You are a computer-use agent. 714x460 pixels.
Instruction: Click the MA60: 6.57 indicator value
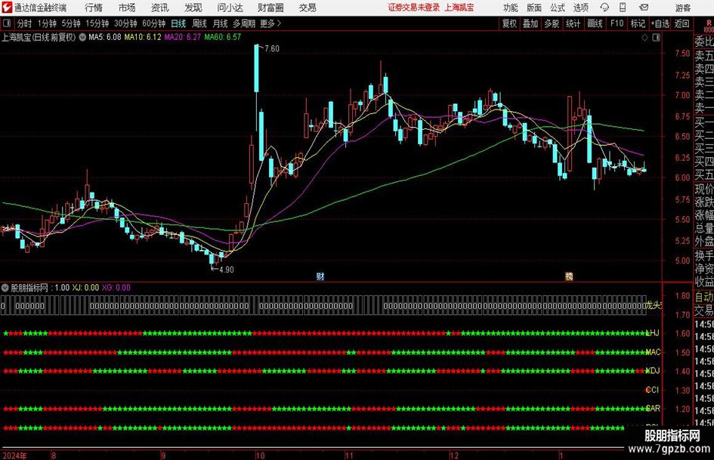(x=222, y=37)
